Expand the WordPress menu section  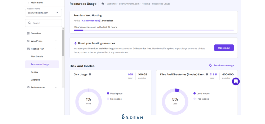pyautogui.click(x=56, y=41)
